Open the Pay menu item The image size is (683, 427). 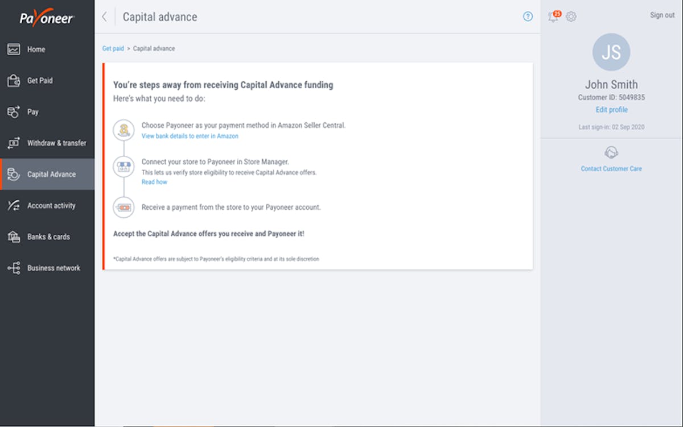(x=47, y=112)
